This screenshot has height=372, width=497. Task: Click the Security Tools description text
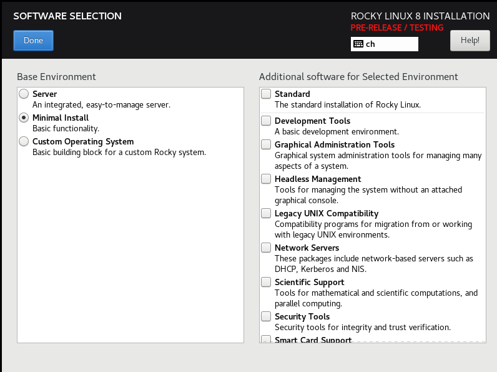tap(363, 327)
